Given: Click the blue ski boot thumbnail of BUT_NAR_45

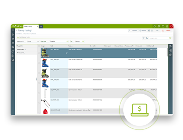Looking at the screenshot, I should tap(45, 63).
